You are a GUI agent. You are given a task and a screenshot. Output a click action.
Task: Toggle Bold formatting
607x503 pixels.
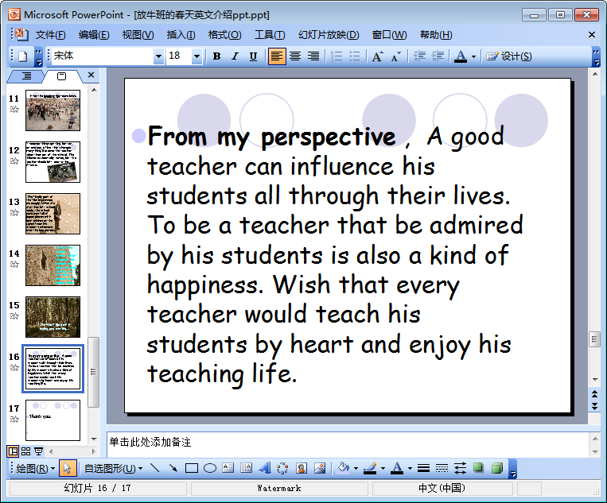point(216,56)
